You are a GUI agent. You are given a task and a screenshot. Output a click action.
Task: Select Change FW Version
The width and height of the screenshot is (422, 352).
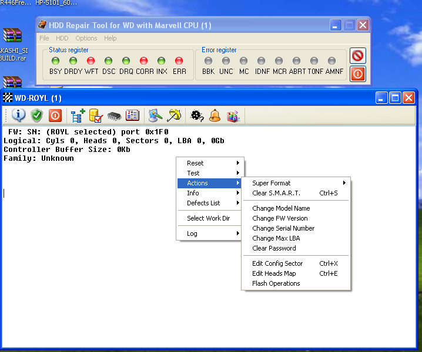tap(296, 218)
